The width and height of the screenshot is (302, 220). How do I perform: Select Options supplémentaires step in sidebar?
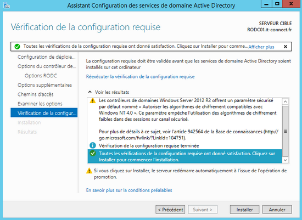[x=44, y=85]
